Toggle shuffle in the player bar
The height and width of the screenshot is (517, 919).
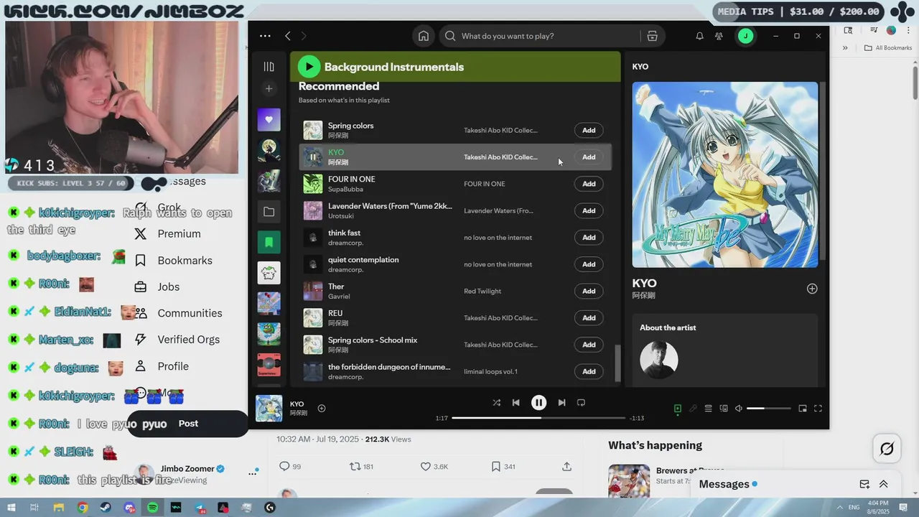click(496, 403)
